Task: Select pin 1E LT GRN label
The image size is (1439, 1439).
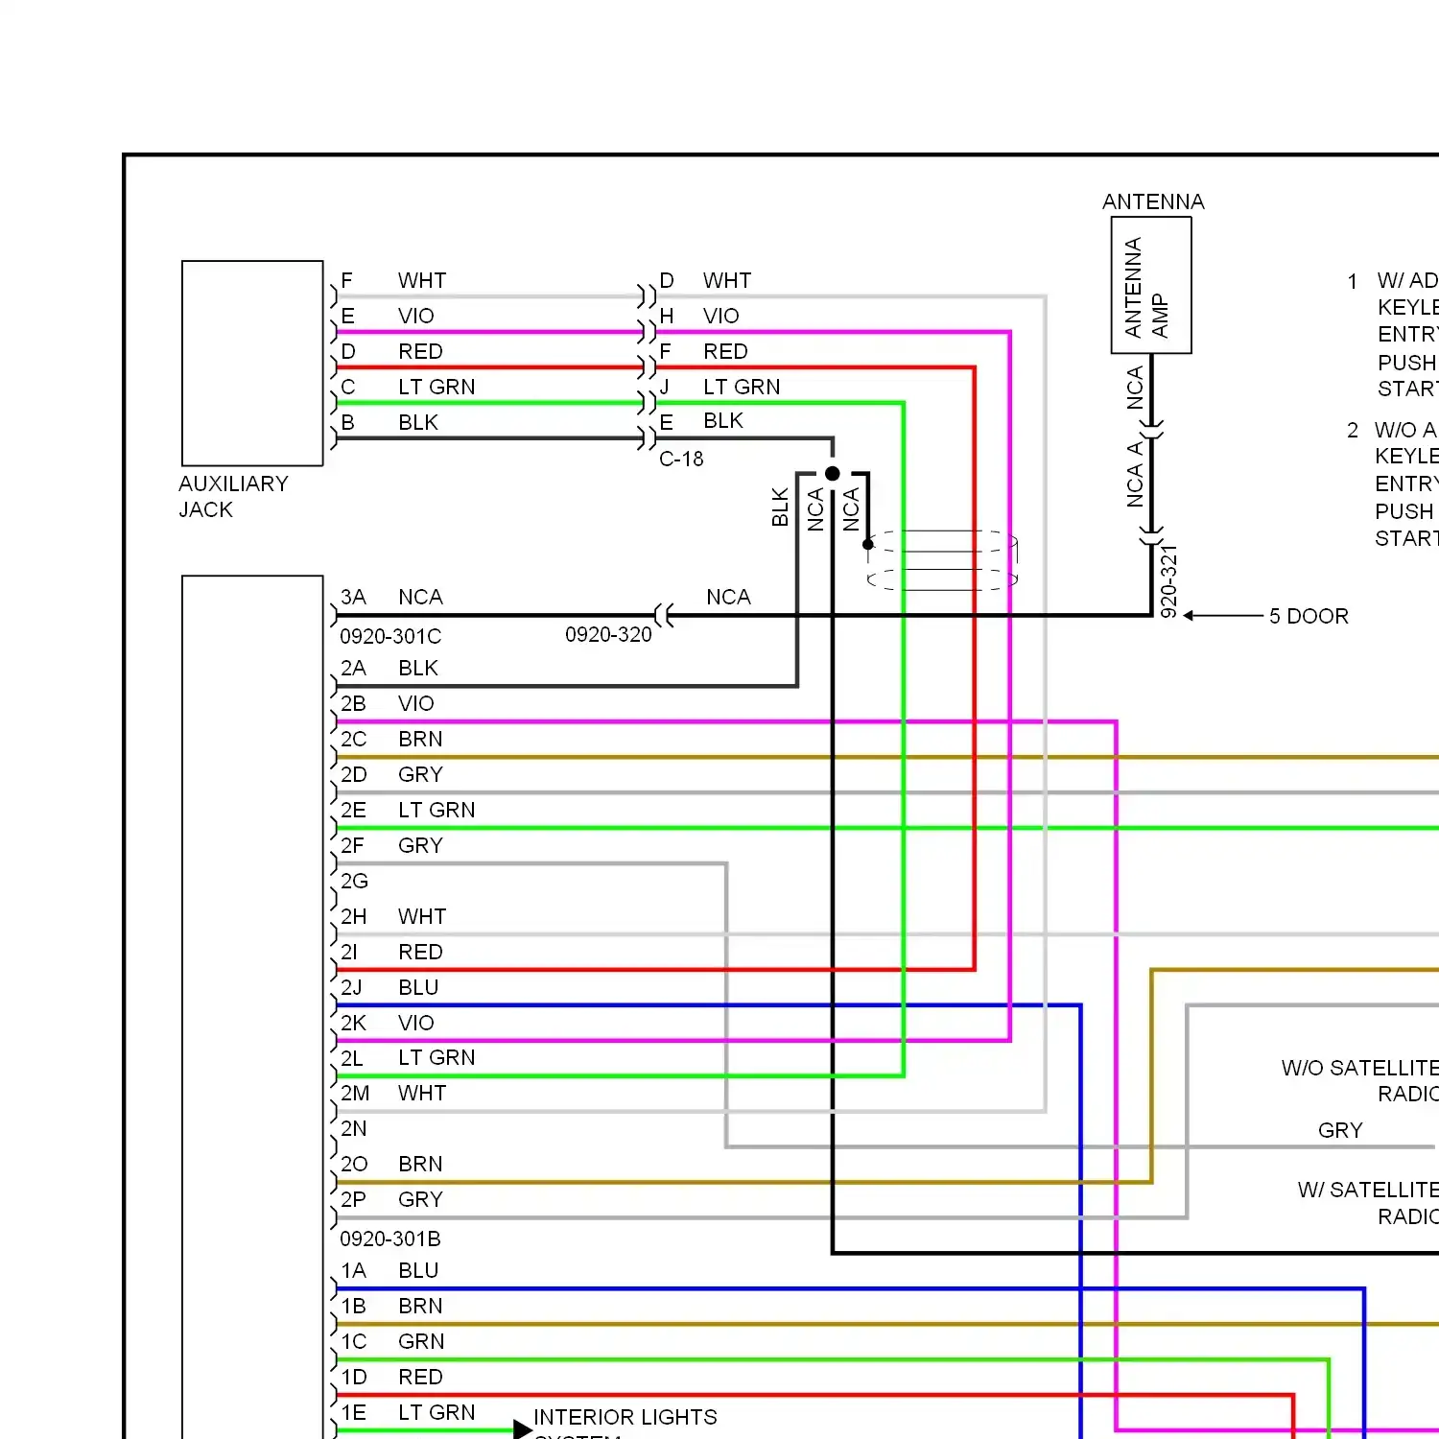Action: point(408,1412)
